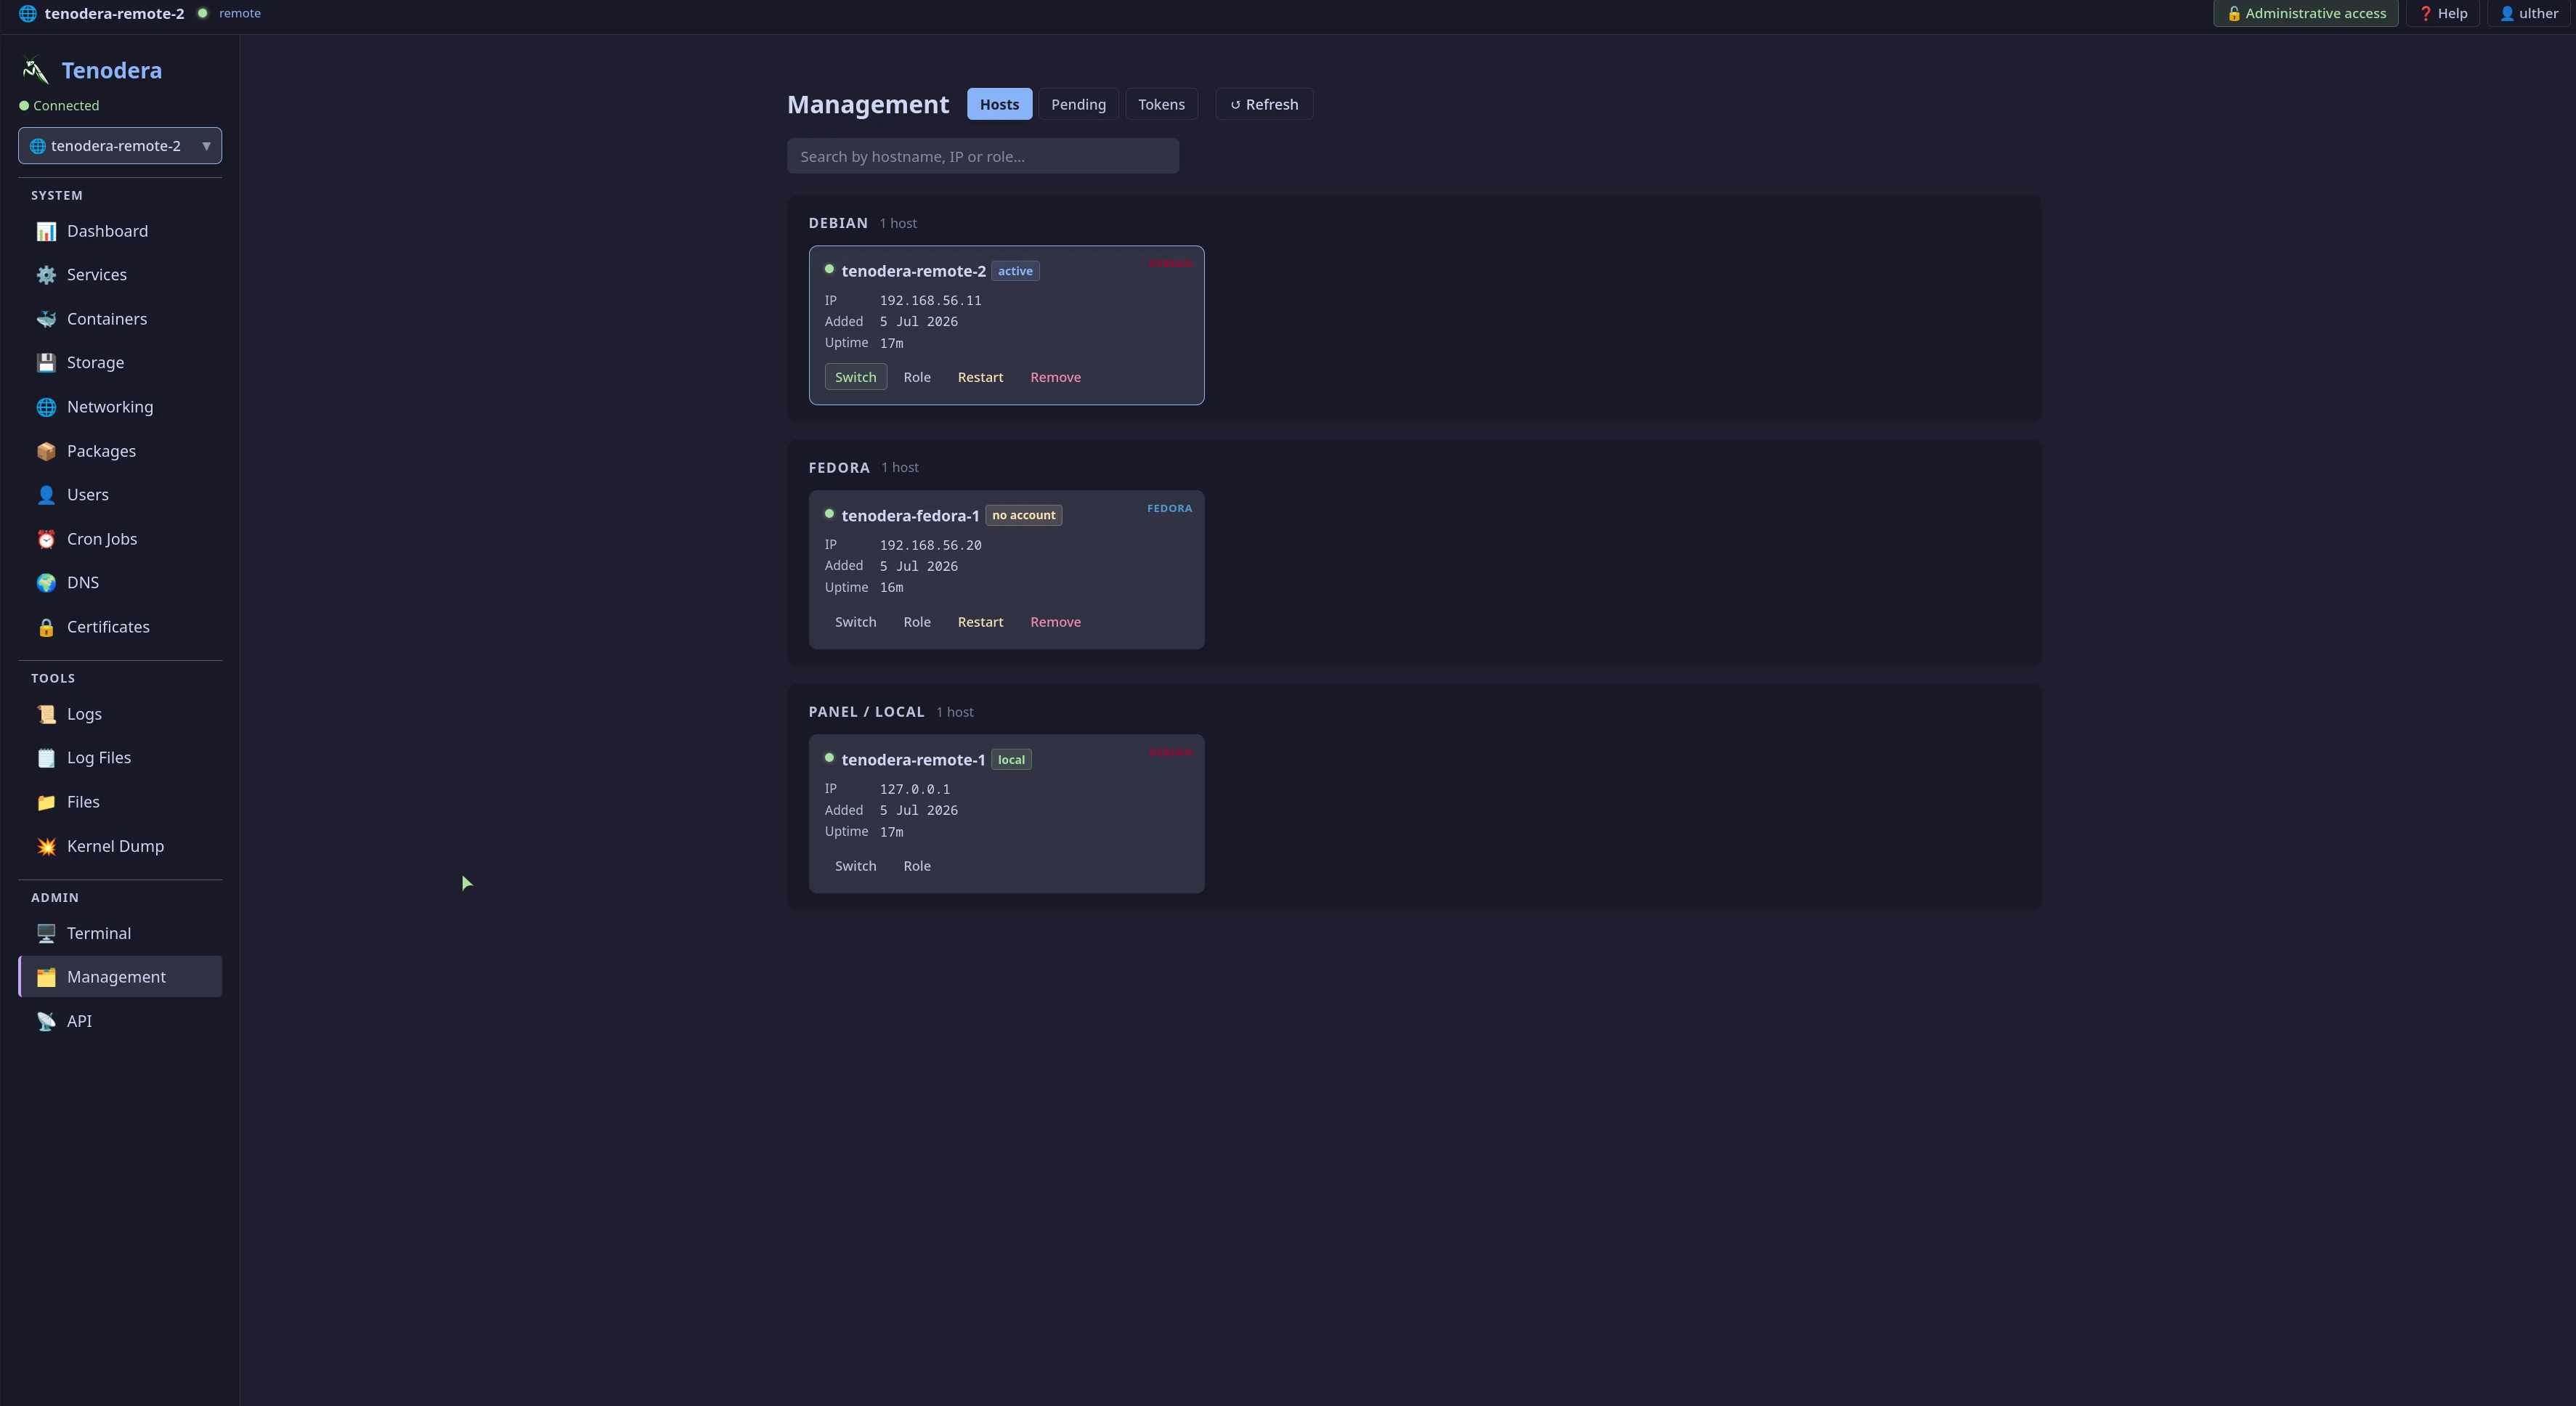This screenshot has height=1406, width=2576.
Task: Switch to the tenodera-remote-1 local host
Action: click(855, 866)
